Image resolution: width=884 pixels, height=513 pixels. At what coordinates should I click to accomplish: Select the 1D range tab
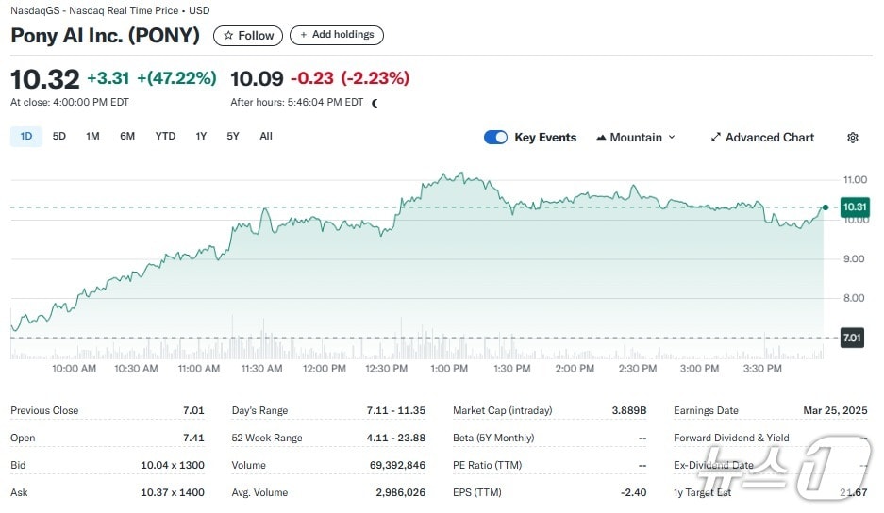pos(25,137)
